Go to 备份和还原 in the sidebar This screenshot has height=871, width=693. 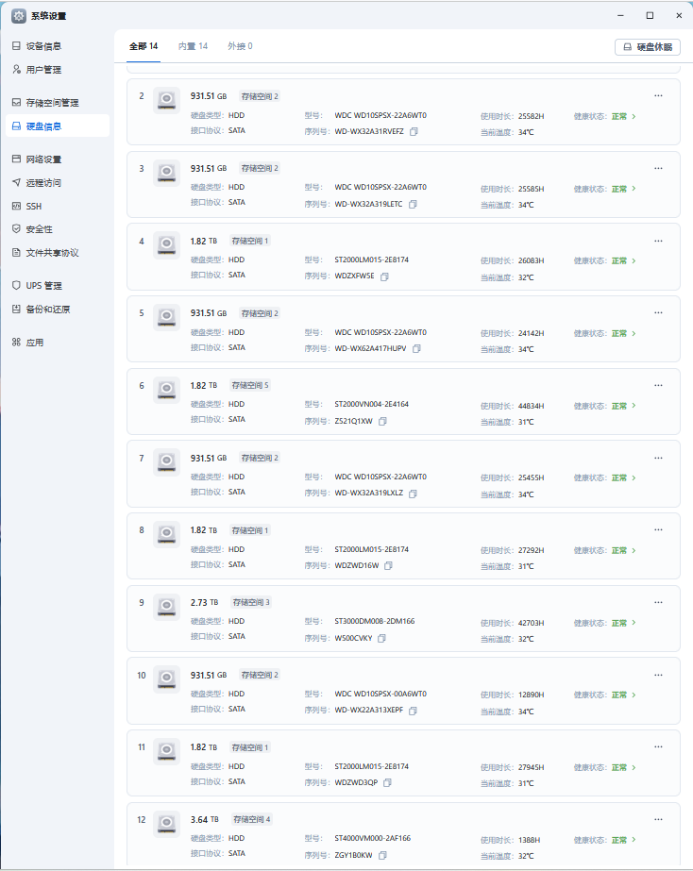pos(47,309)
